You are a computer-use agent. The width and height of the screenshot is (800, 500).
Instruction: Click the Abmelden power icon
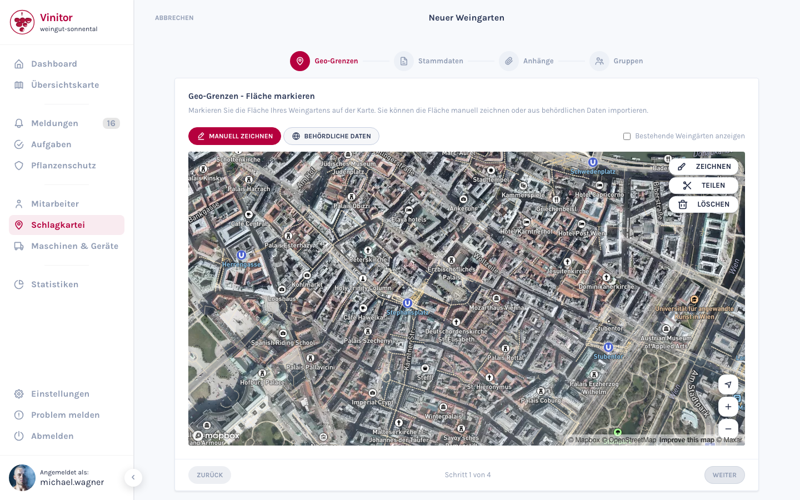(19, 436)
